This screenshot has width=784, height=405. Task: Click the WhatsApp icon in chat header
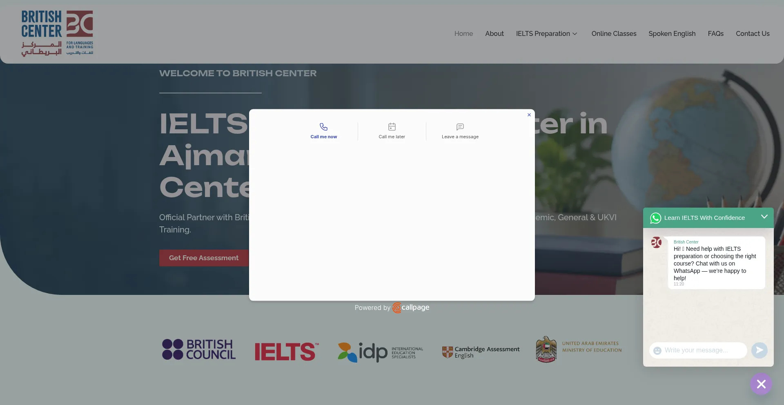(x=655, y=218)
